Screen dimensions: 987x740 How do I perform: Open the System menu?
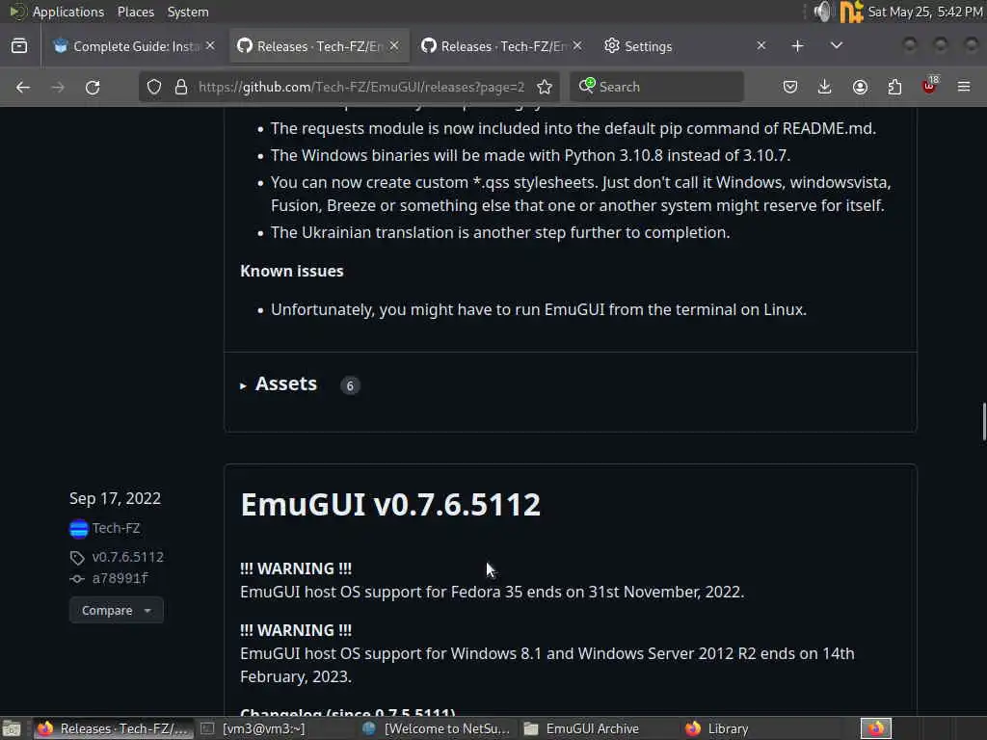point(188,12)
